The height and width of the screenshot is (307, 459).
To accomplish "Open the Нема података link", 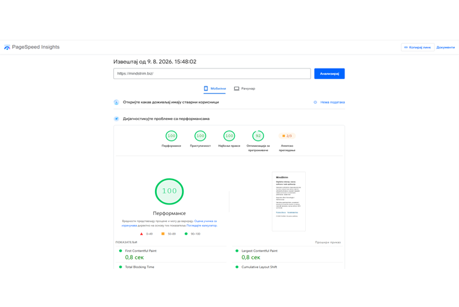I will (x=332, y=102).
